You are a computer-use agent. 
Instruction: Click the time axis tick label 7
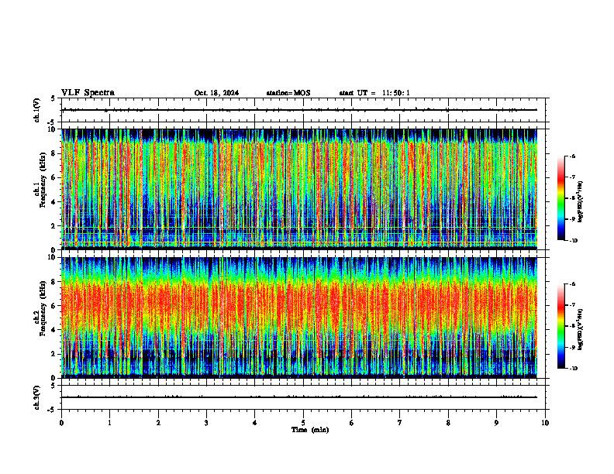[x=400, y=423]
